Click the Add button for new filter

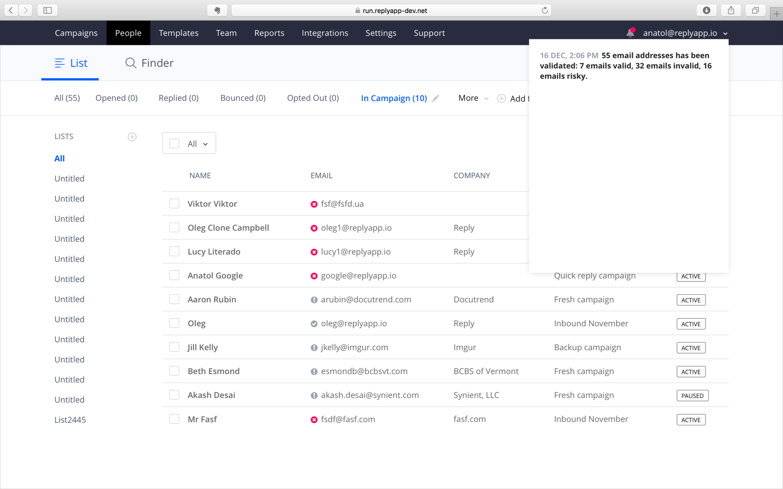coord(501,98)
